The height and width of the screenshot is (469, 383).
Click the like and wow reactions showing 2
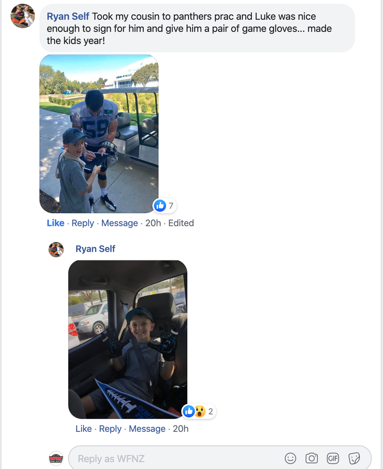[199, 412]
